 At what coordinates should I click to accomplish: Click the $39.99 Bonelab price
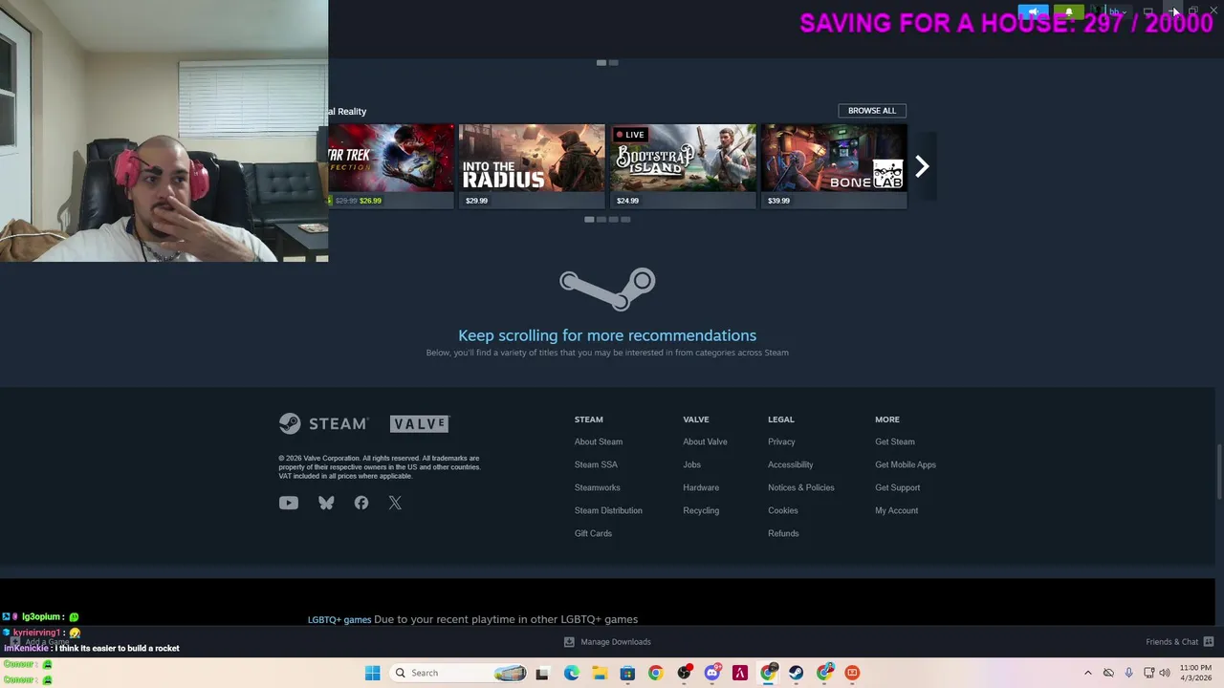[x=778, y=201]
